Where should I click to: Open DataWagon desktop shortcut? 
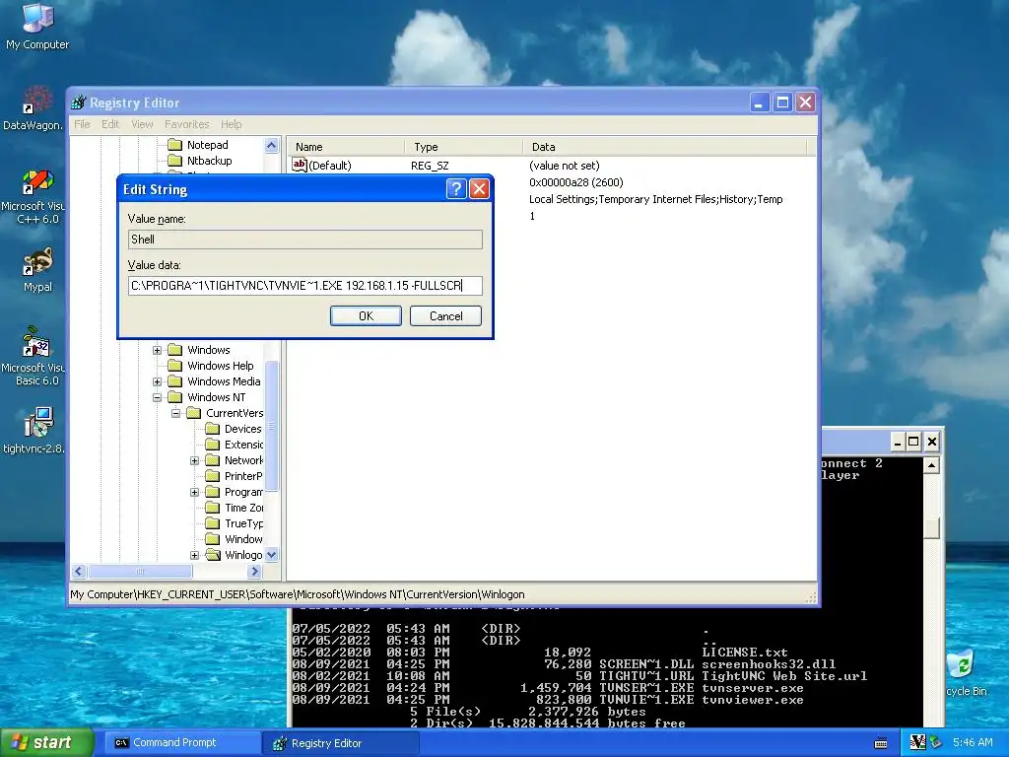point(34,106)
